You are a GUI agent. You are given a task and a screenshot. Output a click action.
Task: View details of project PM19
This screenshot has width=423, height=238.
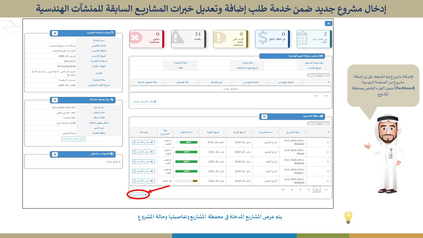coord(145,152)
